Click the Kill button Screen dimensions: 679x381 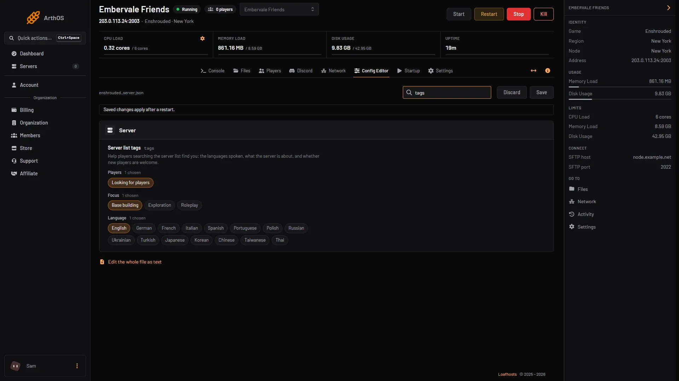pyautogui.click(x=544, y=14)
